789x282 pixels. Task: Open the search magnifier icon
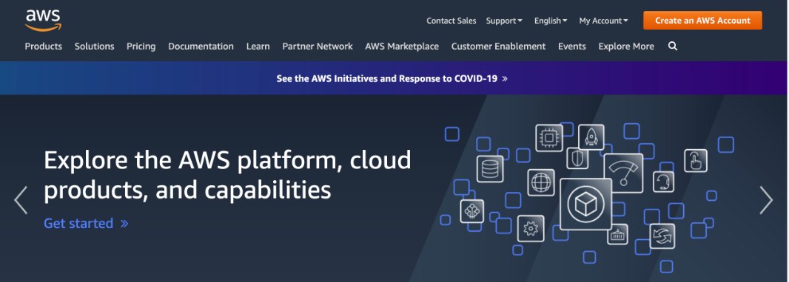(673, 47)
